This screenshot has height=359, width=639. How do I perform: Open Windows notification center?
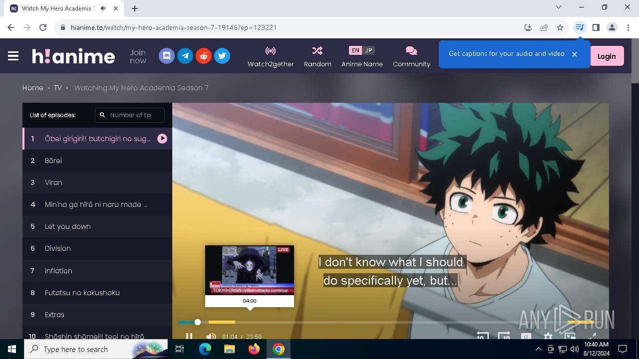click(x=623, y=349)
